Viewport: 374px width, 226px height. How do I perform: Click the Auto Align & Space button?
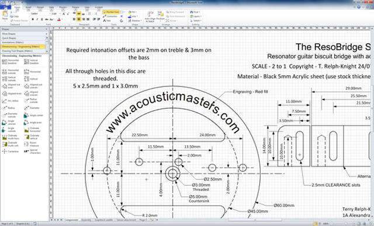tap(150, 16)
